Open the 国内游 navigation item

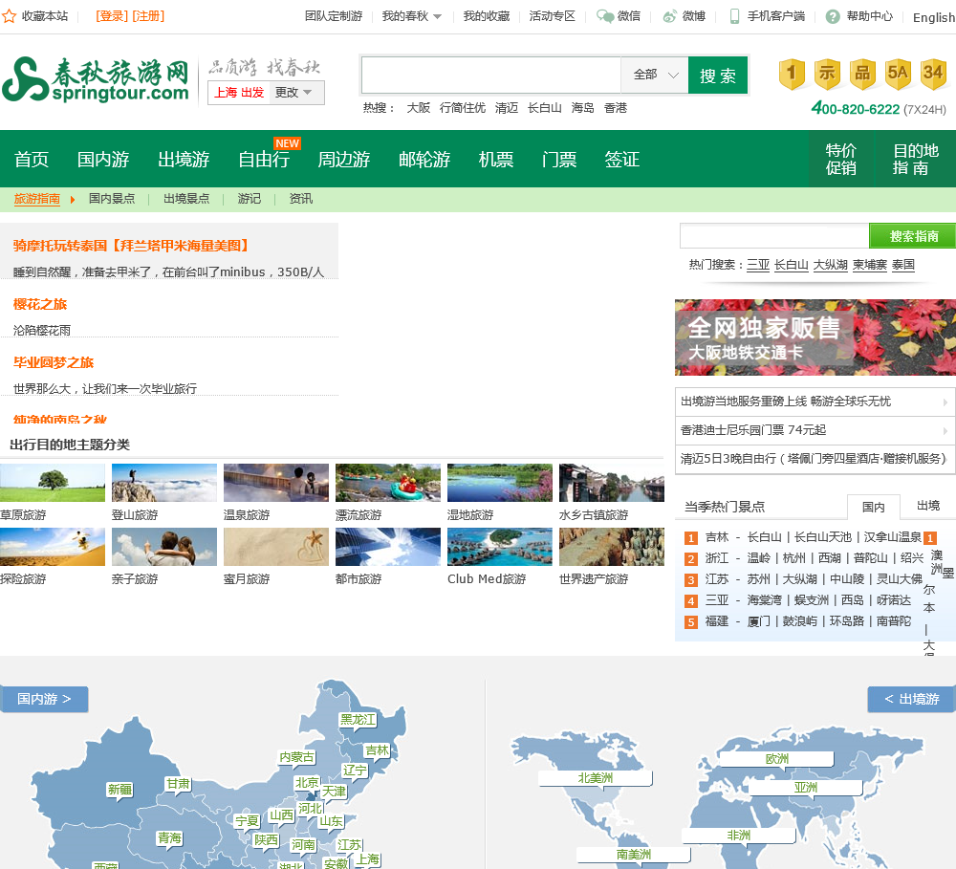click(x=103, y=159)
